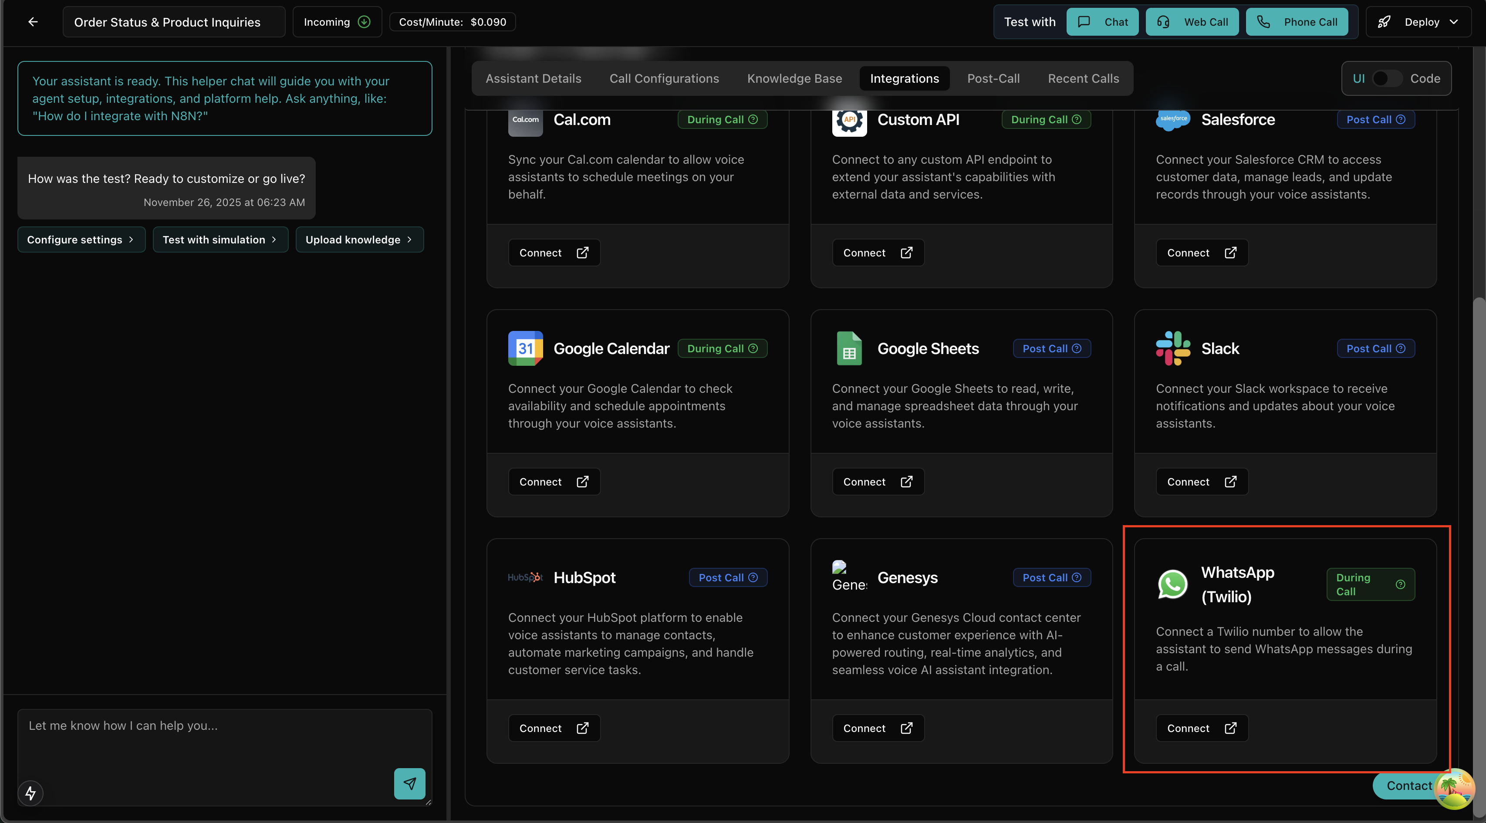Click the During Call badge on Google Calendar

722,348
